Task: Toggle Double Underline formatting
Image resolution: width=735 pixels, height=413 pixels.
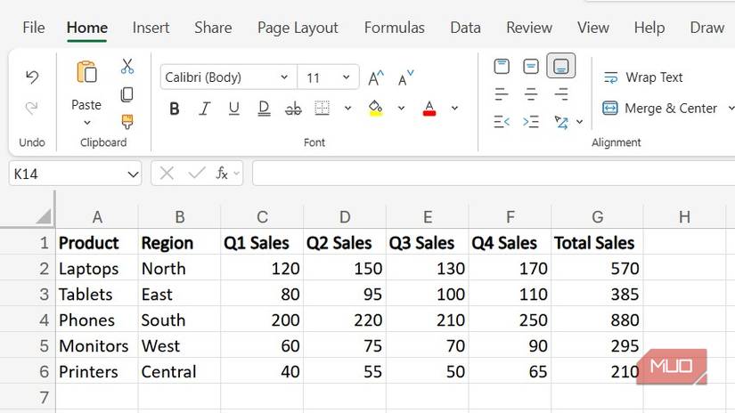Action: pos(264,109)
